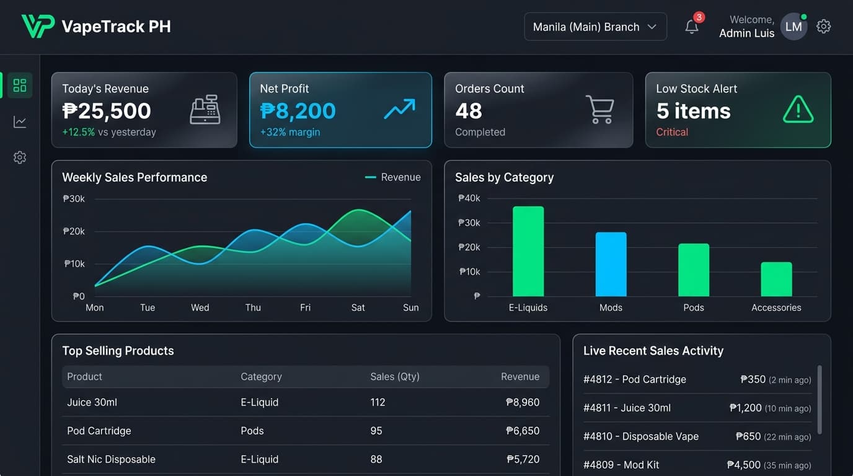Open the analytics chart icon in sidebar
This screenshot has width=853, height=476.
(x=20, y=121)
